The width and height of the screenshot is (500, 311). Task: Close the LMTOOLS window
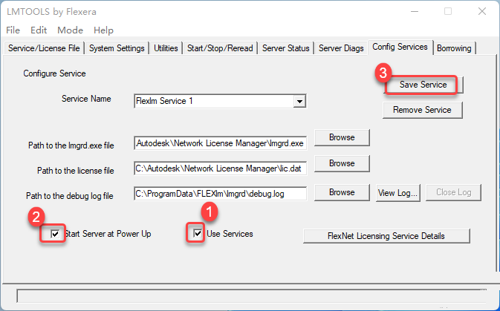[482, 11]
